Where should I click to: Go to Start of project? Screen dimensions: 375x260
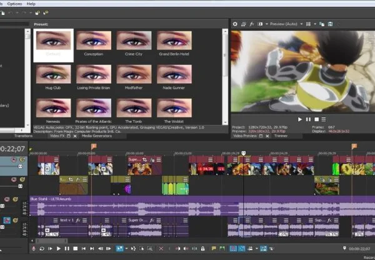coord(84,249)
